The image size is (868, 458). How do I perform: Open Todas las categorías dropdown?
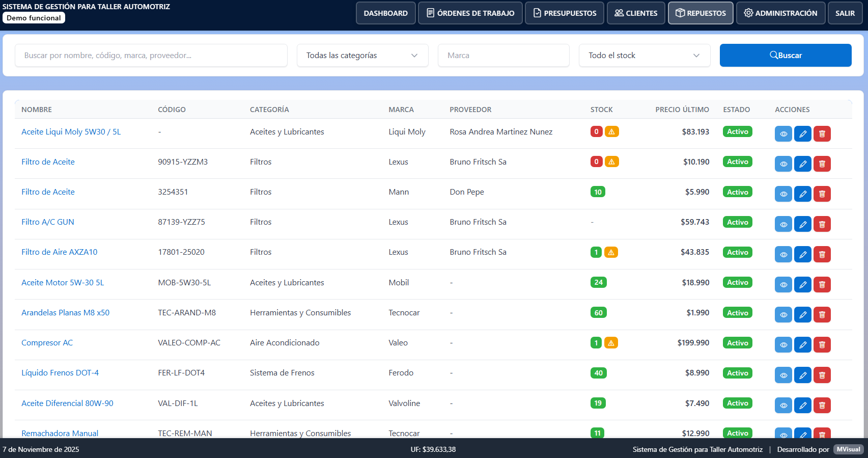click(x=362, y=55)
